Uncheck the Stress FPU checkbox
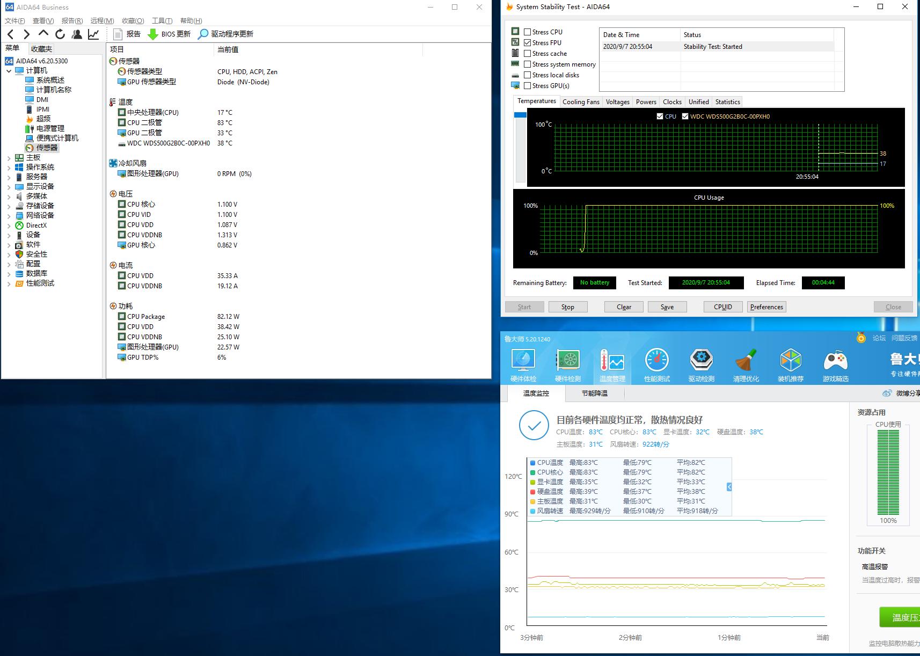 pos(528,43)
